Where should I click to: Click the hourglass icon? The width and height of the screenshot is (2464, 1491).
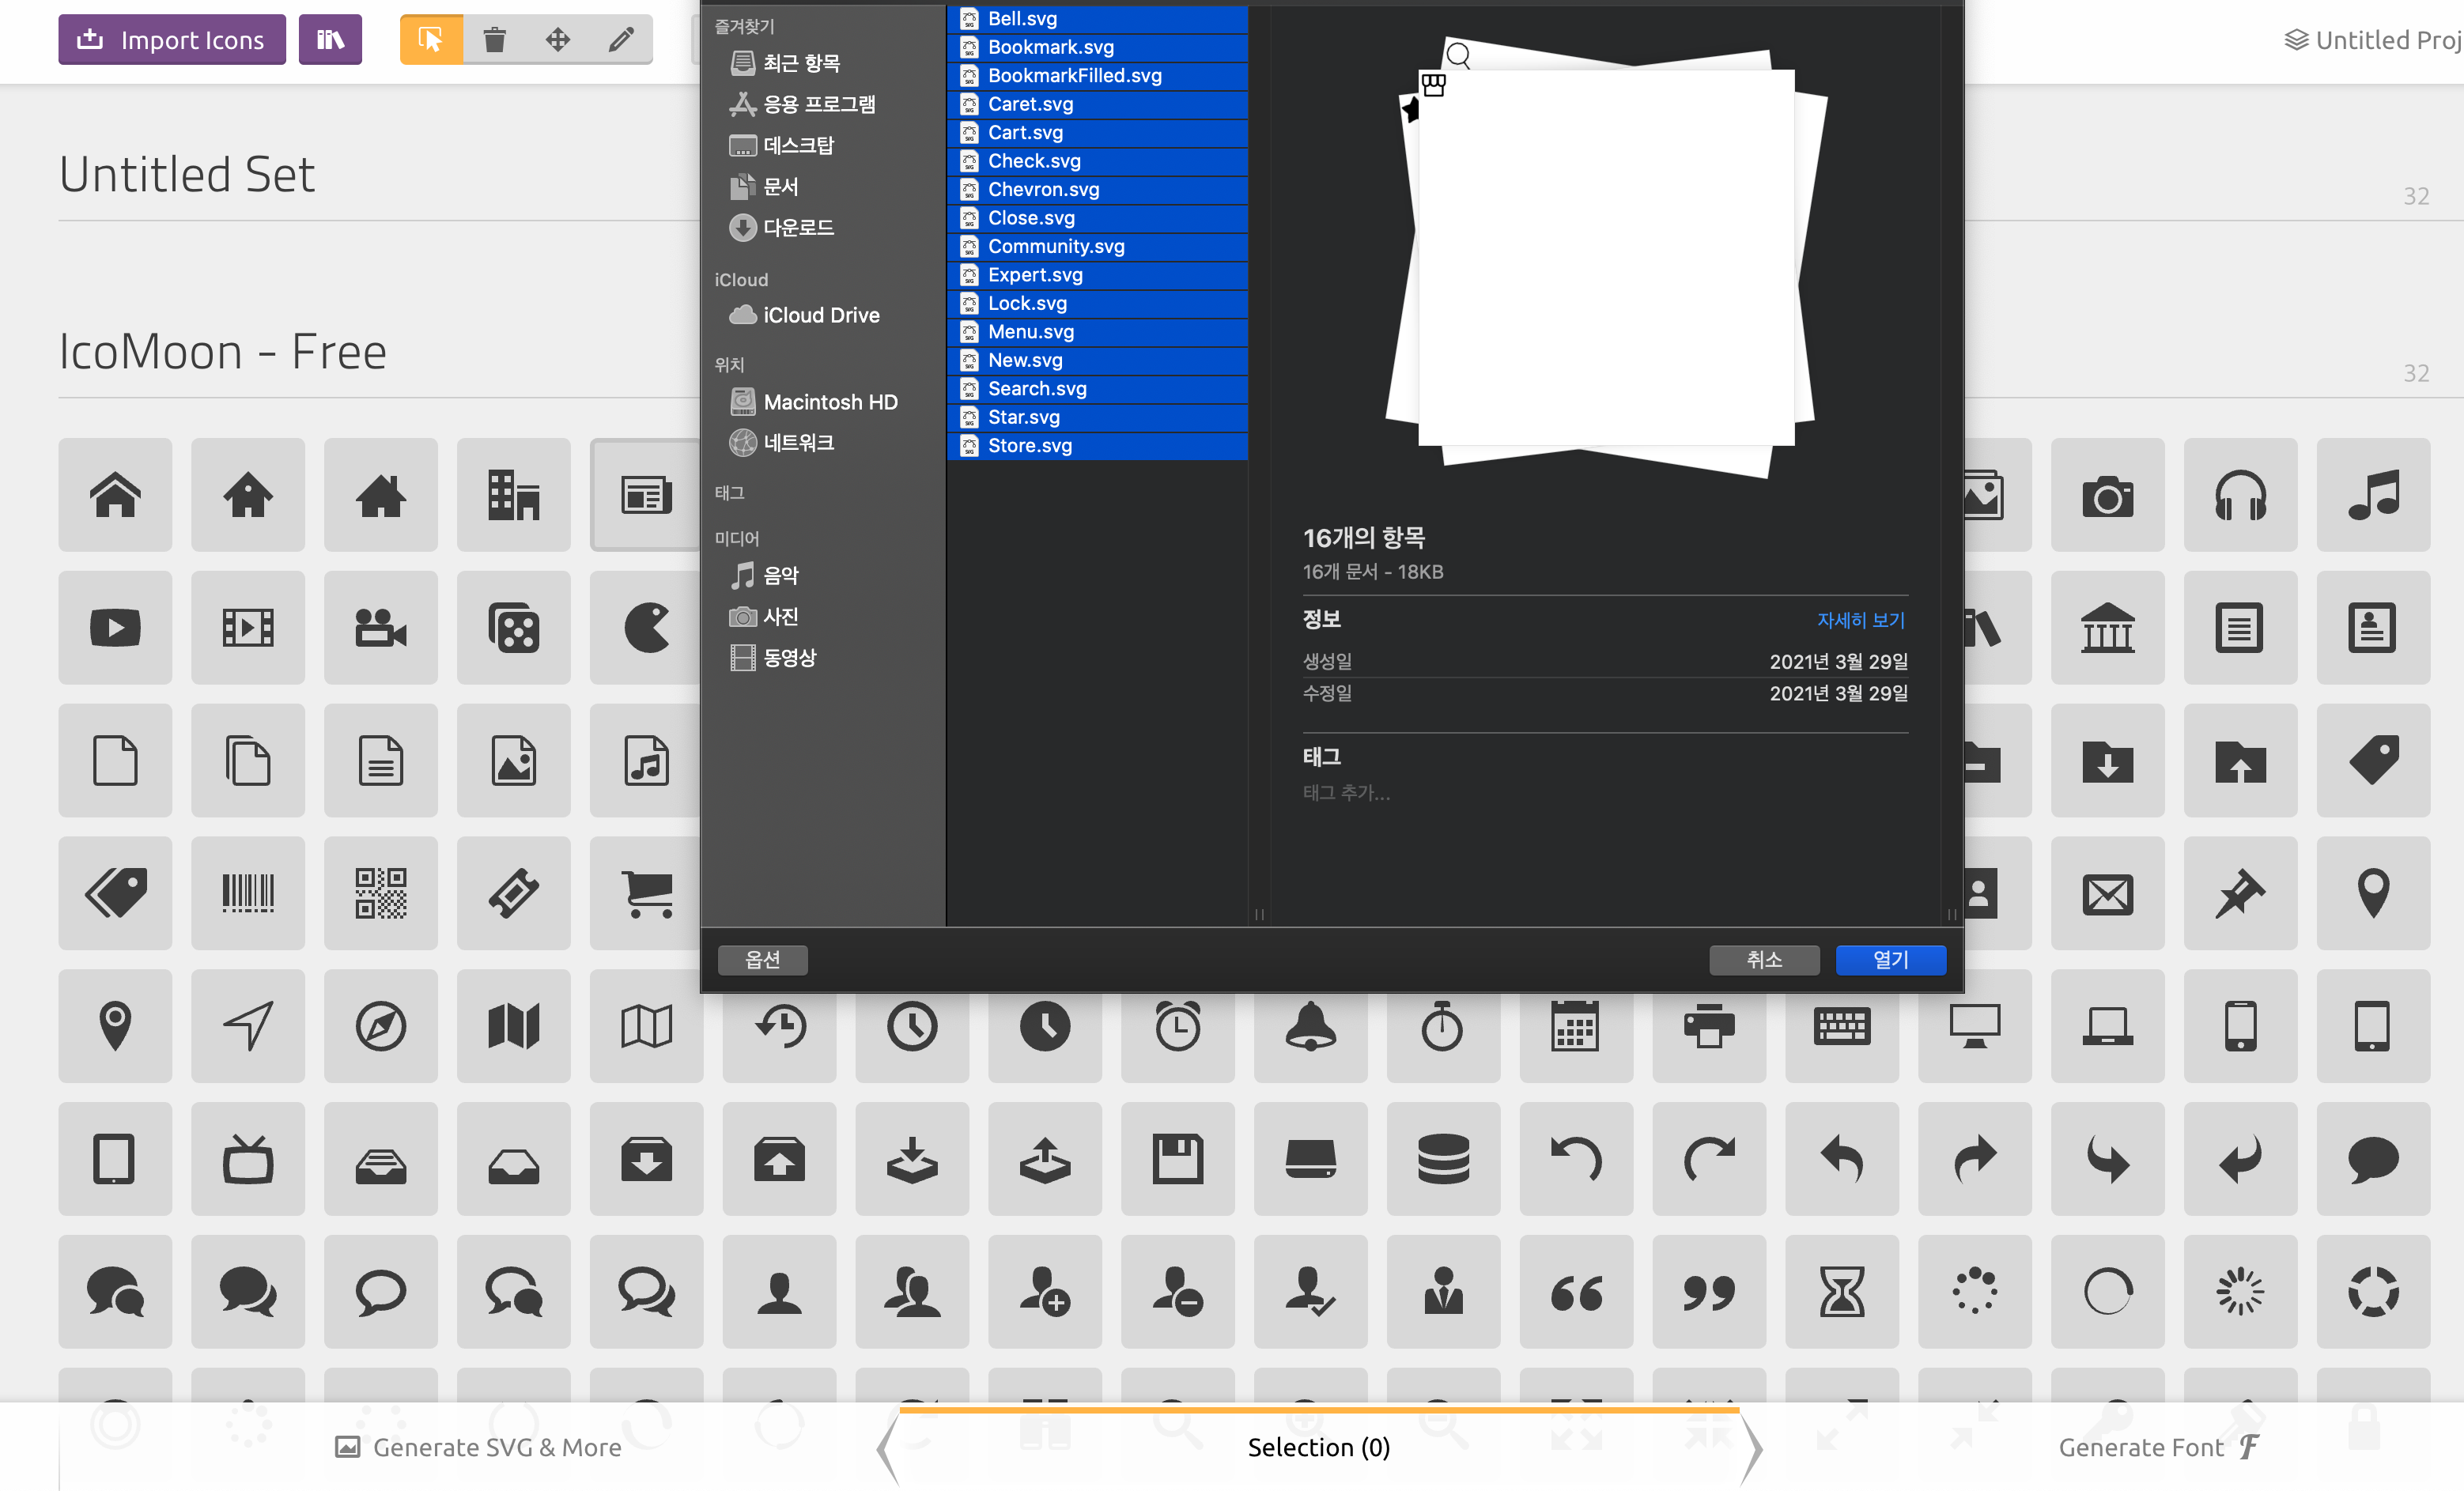[x=1841, y=1292]
